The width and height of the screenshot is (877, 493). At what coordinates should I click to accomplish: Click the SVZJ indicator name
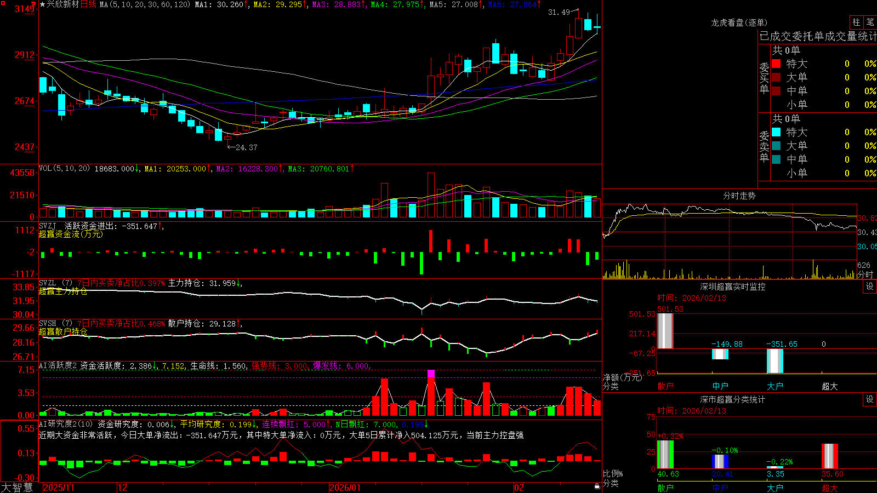coord(48,226)
